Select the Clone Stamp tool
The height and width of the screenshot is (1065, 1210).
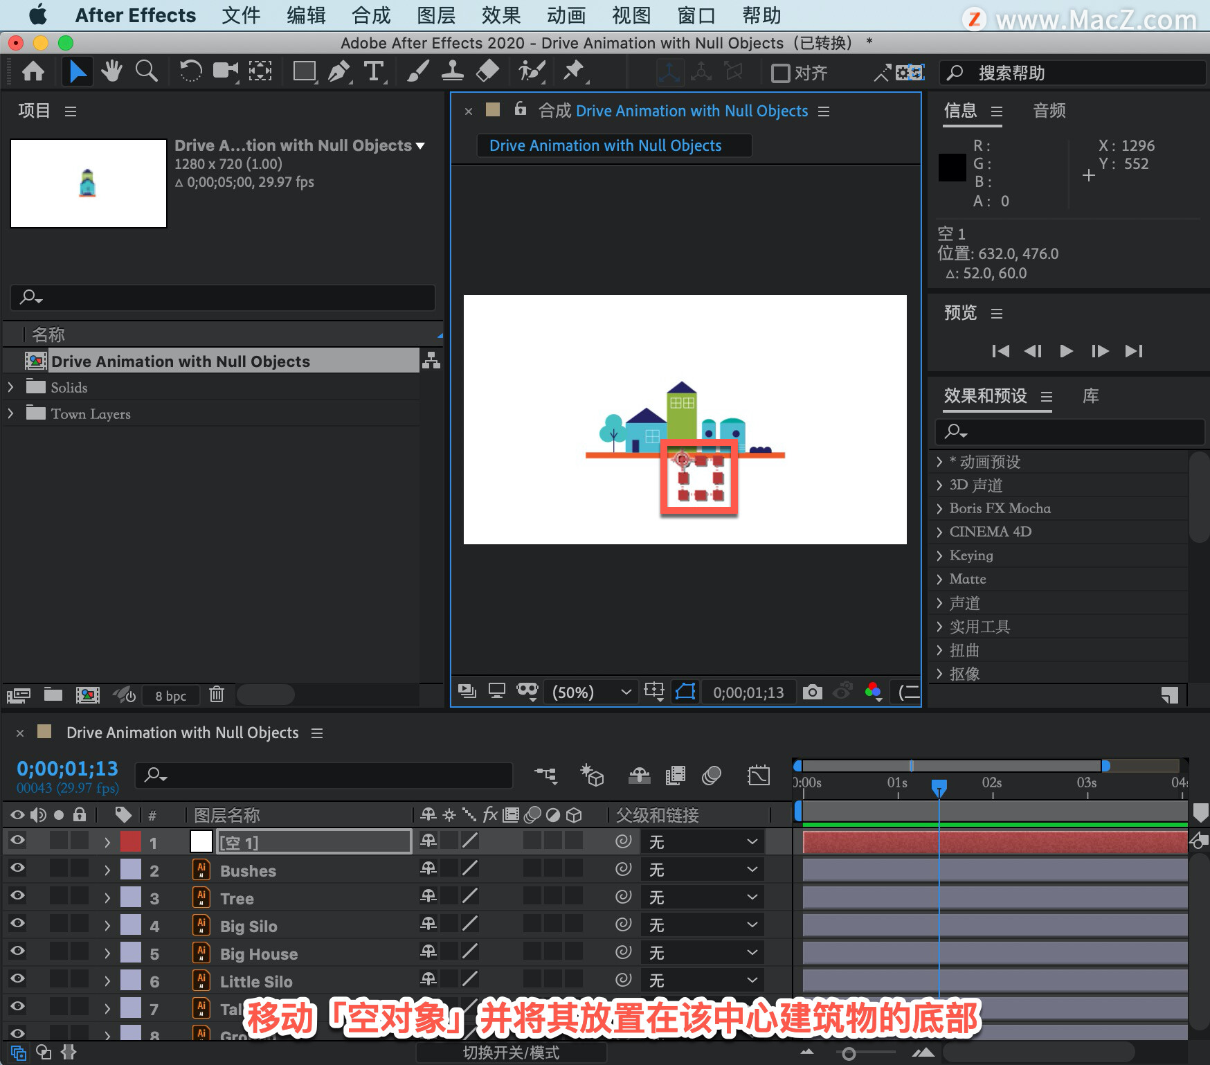[x=452, y=71]
